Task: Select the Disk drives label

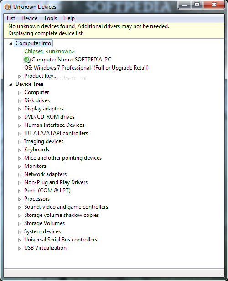Action: pyautogui.click(x=37, y=100)
